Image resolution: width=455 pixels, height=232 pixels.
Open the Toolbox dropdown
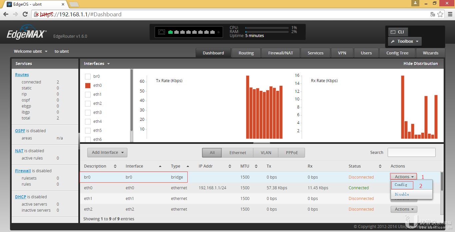point(405,41)
